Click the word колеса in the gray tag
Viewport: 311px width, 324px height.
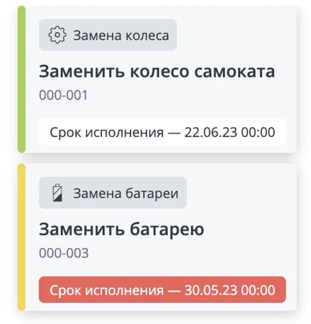(x=147, y=35)
